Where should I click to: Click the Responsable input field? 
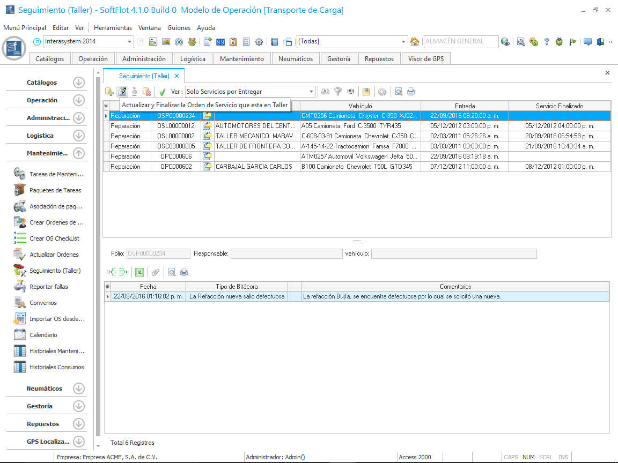point(286,253)
